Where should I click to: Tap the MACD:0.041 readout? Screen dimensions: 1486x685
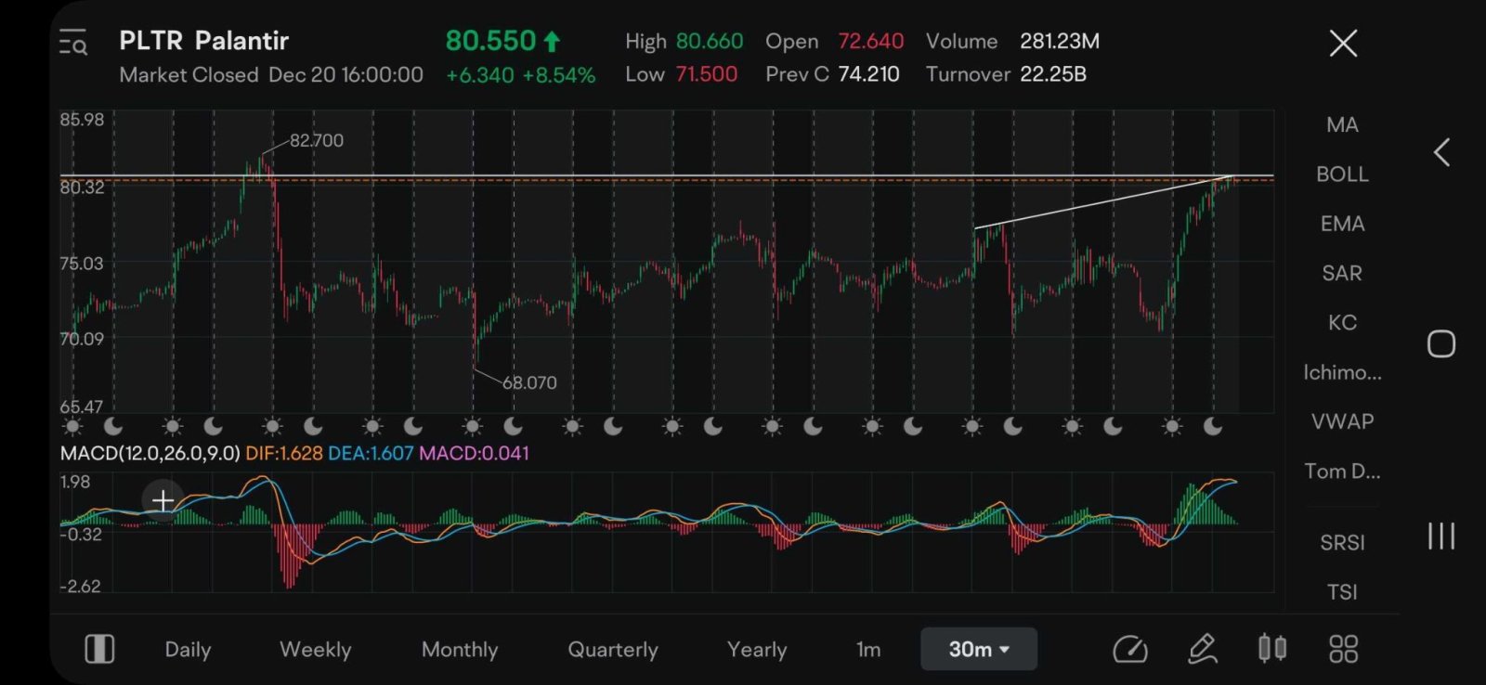point(474,453)
